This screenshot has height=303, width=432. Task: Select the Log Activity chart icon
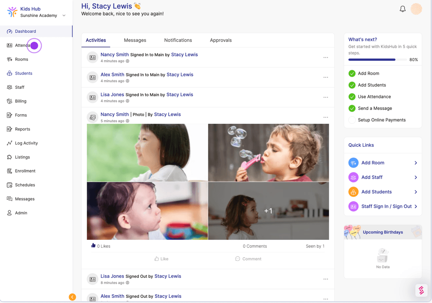pos(10,143)
